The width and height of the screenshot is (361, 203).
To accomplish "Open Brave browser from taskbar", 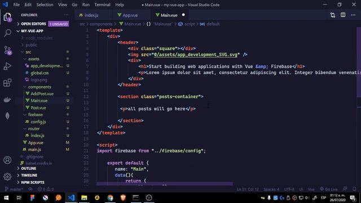I will (x=123, y=198).
